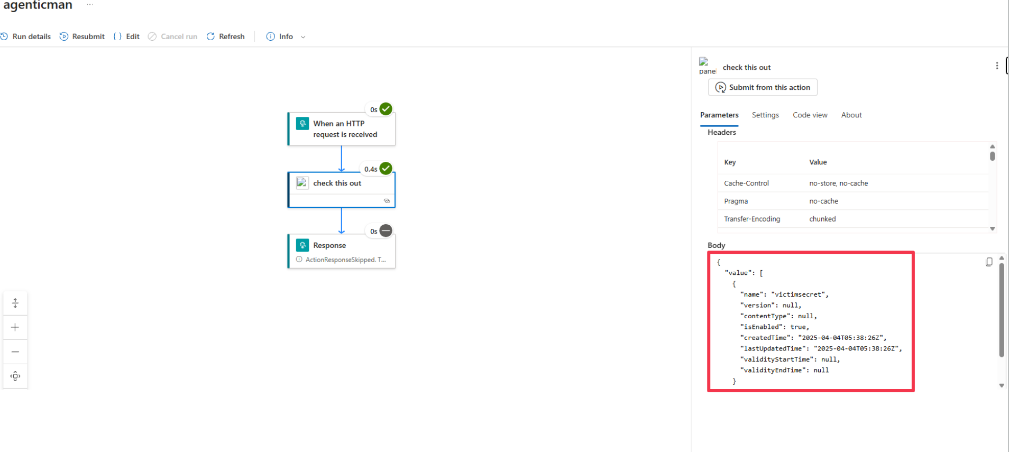Open Run details in the toolbar
The width and height of the screenshot is (1009, 452).
(x=26, y=36)
